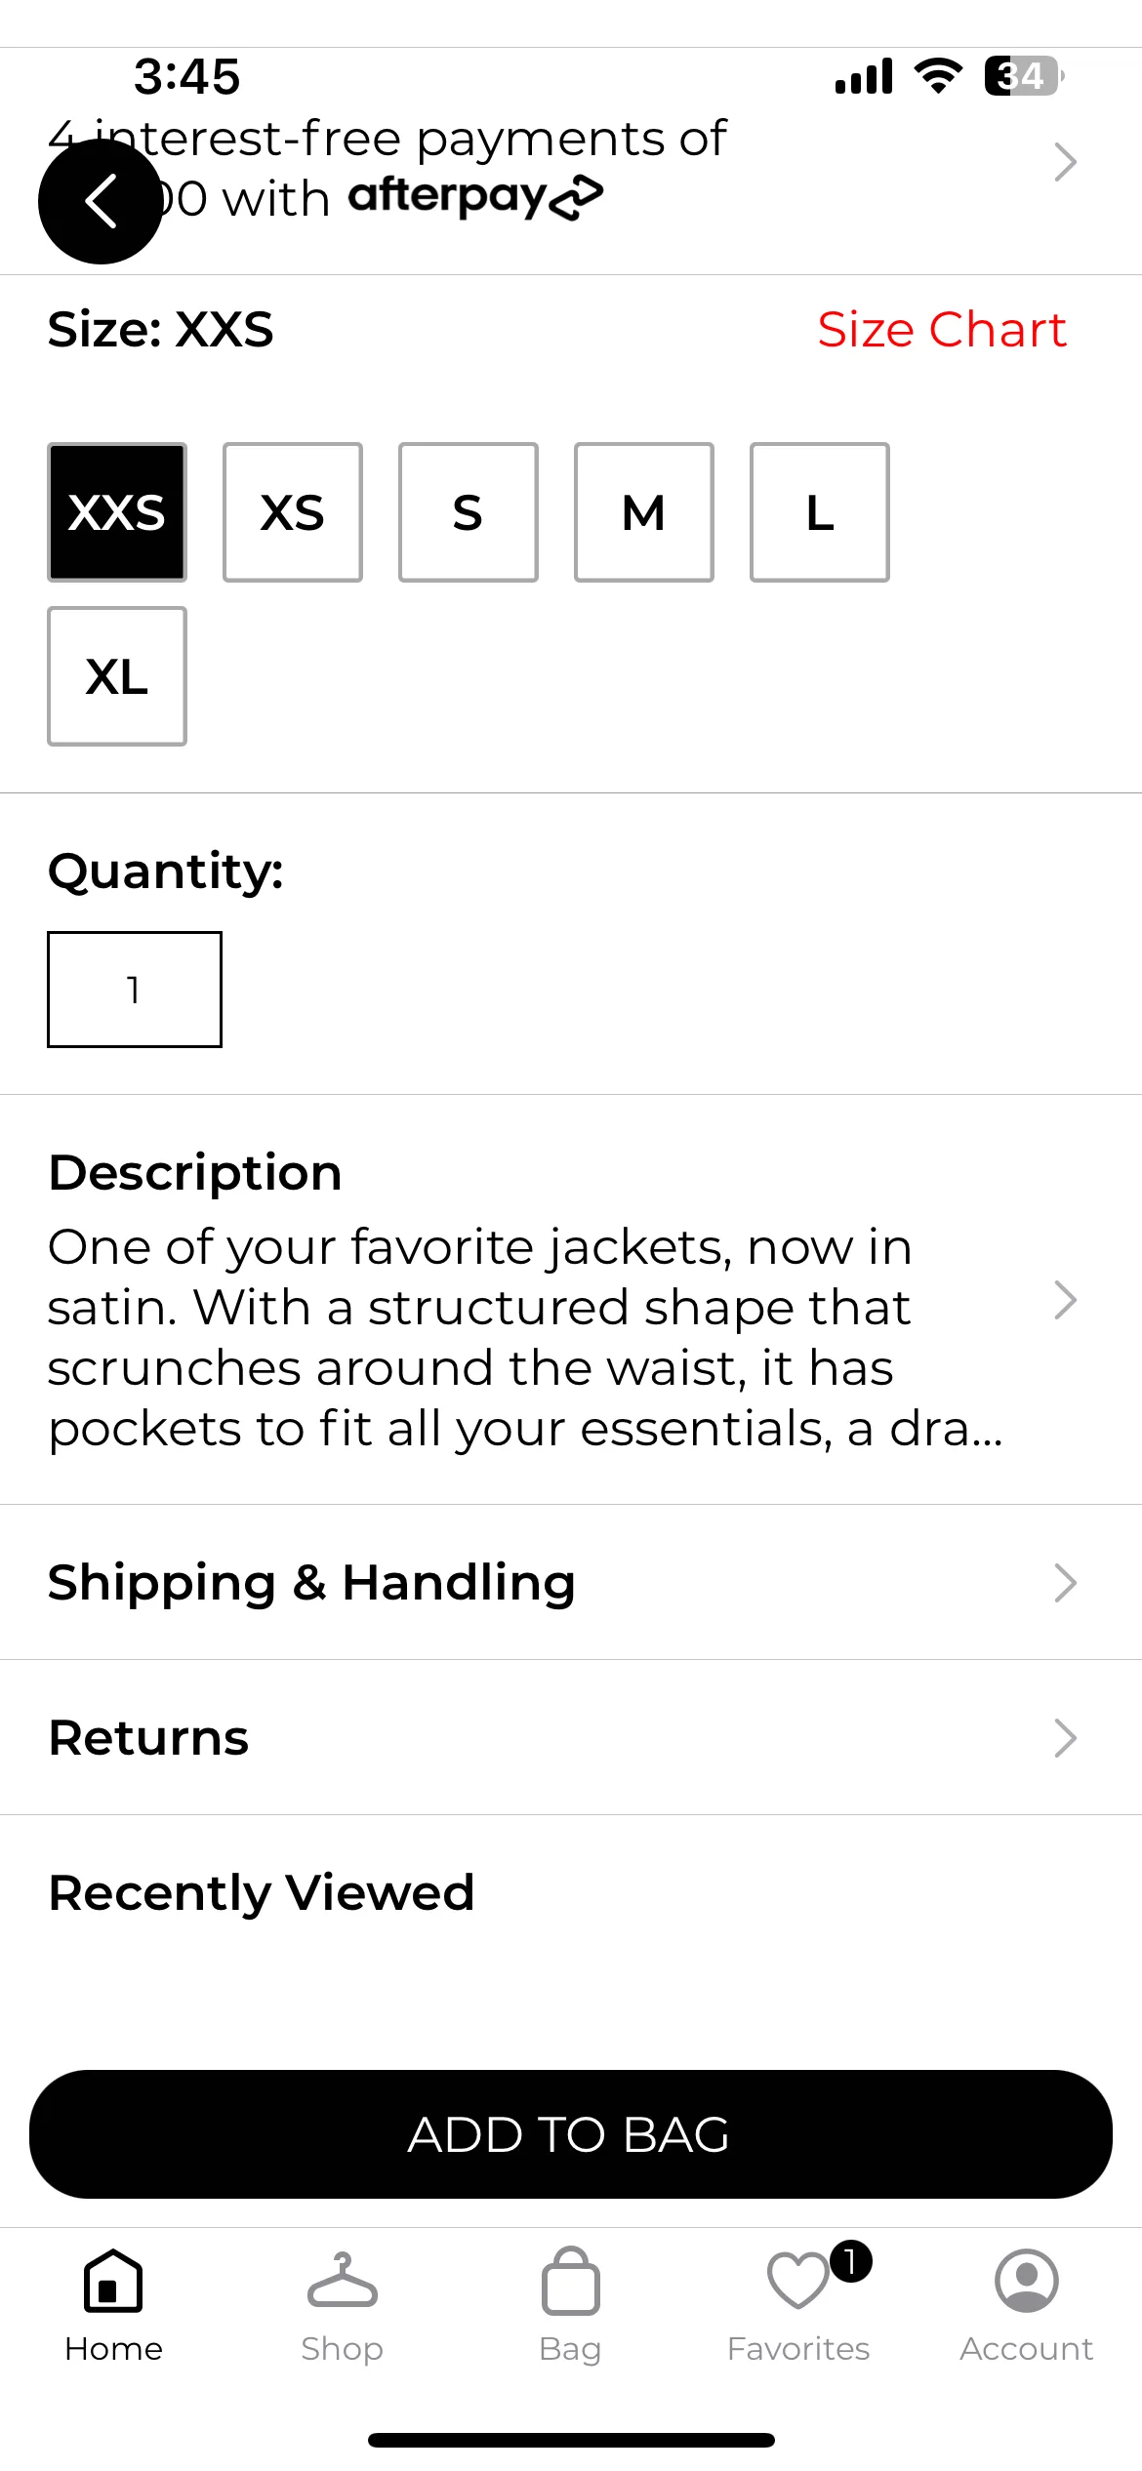Choose size L option

tap(820, 512)
